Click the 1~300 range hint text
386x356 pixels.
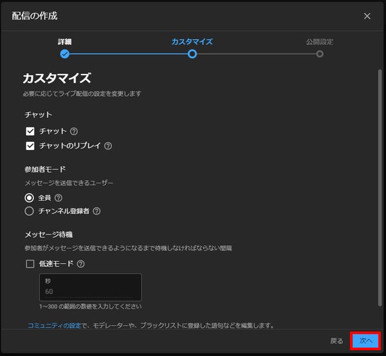[x=91, y=306]
